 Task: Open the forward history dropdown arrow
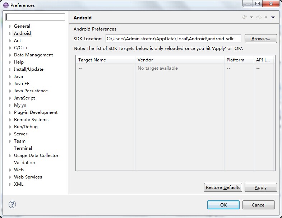[x=266, y=17]
